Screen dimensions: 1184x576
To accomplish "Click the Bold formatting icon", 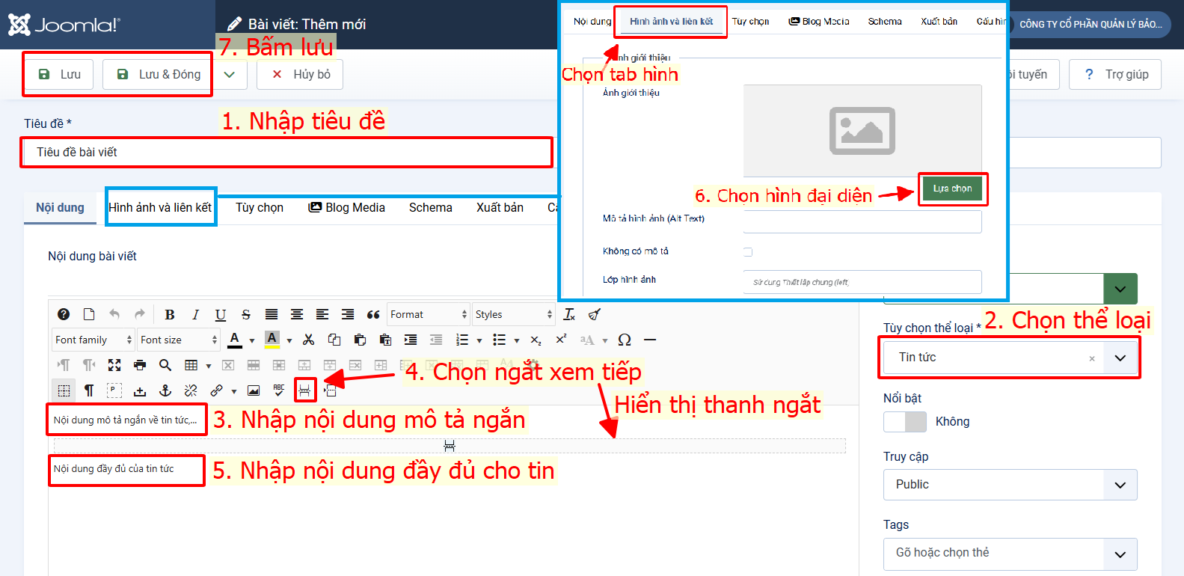I will (x=170, y=315).
